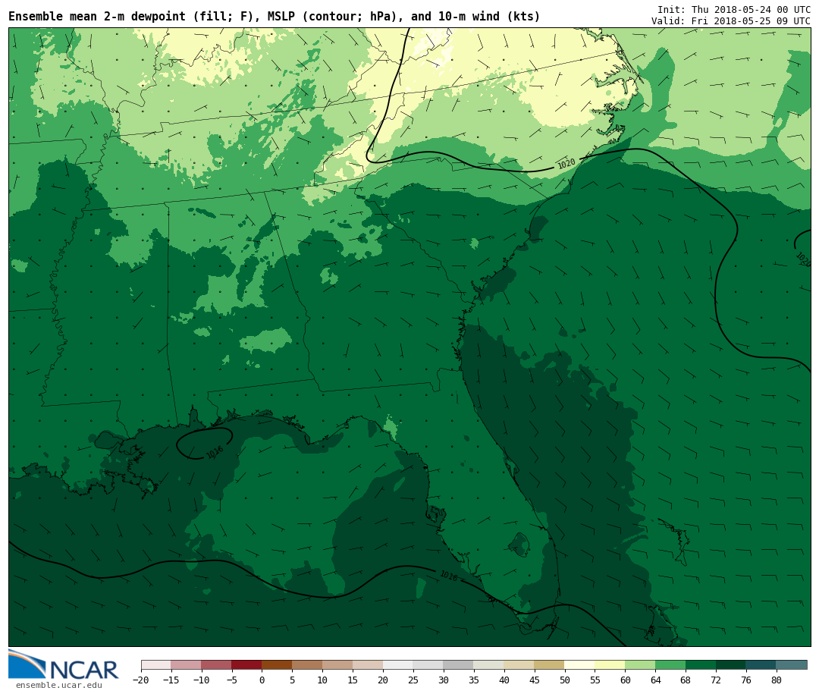Image resolution: width=819 pixels, height=694 pixels.
Task: Click the '76' colorbar tick label
Action: click(746, 680)
